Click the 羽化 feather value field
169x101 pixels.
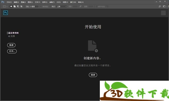pos(34,7)
